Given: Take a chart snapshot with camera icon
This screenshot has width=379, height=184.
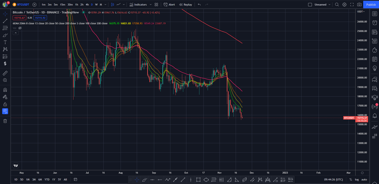Looking at the screenshot, I should click(x=359, y=5).
